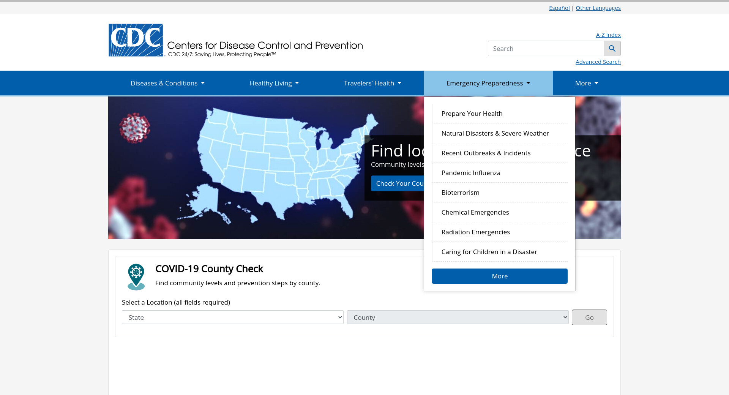Open the Travelers' Health menu
The width and height of the screenshot is (729, 395).
point(372,83)
